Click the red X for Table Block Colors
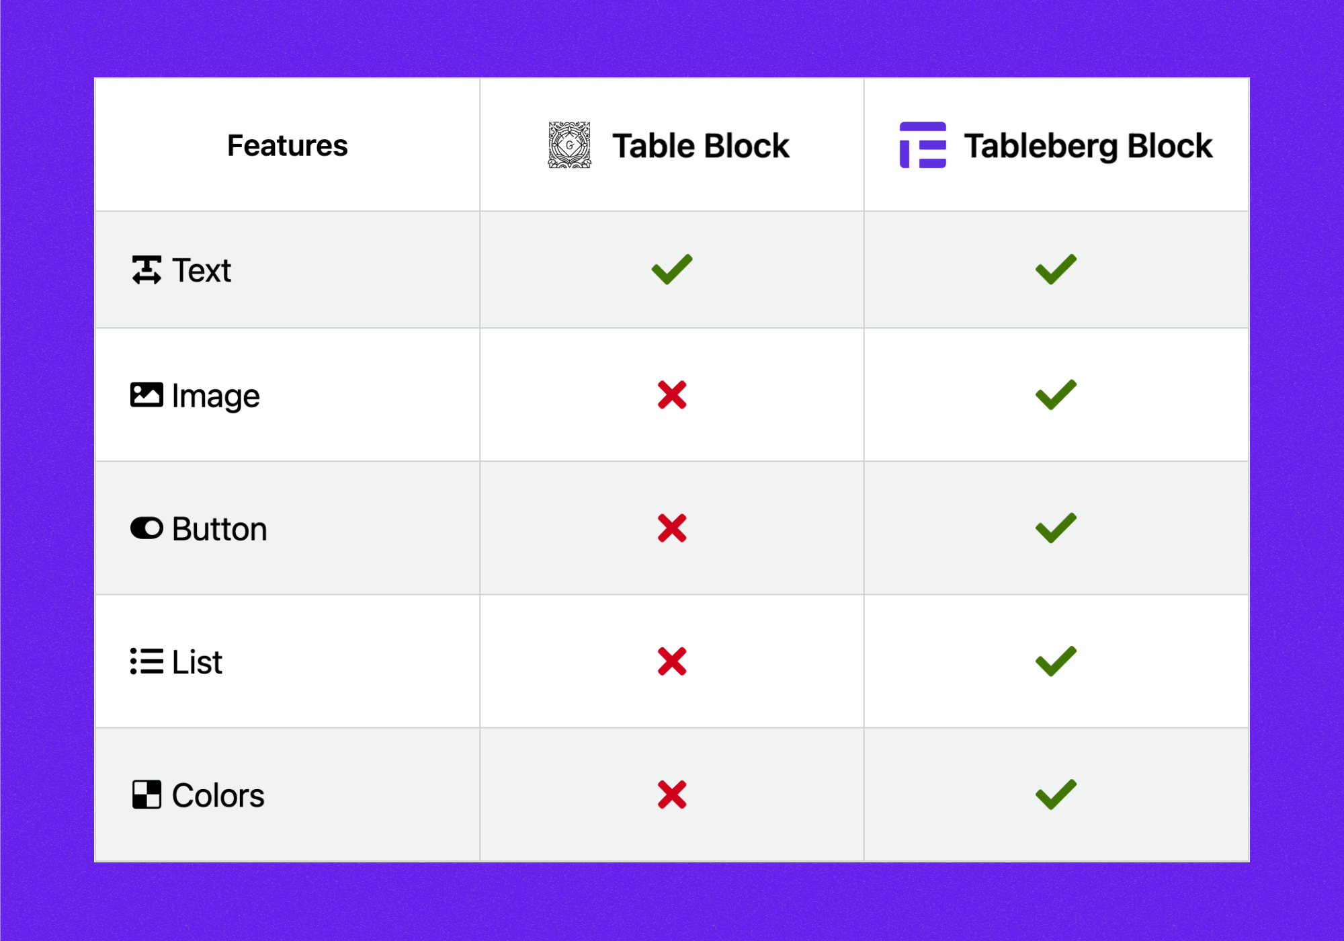Image resolution: width=1344 pixels, height=941 pixels. click(x=672, y=794)
